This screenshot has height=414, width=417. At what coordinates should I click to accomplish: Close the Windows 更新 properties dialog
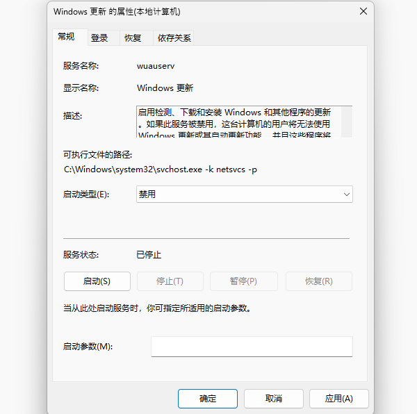pos(363,11)
